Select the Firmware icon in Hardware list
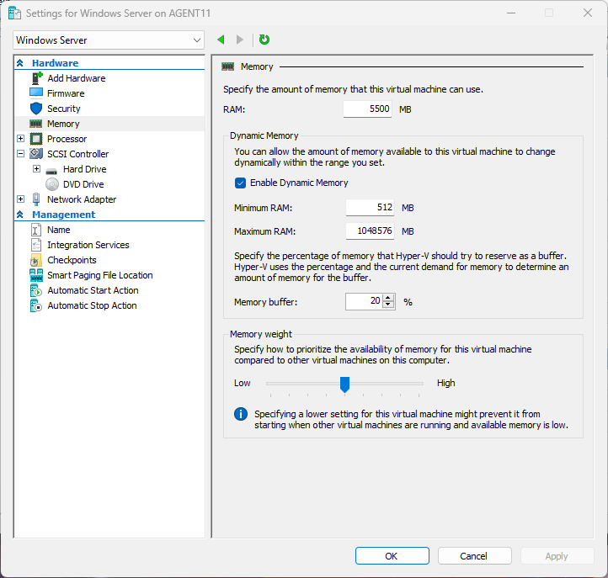Image resolution: width=608 pixels, height=578 pixels. pyautogui.click(x=36, y=93)
